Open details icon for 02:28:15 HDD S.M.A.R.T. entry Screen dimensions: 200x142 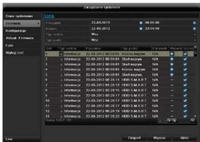tap(185, 90)
